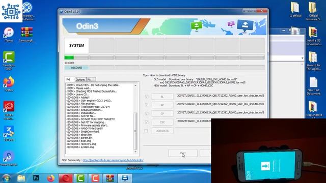This screenshot has width=326, height=183.
Task: Open the j1 official folder
Action: point(295,10)
